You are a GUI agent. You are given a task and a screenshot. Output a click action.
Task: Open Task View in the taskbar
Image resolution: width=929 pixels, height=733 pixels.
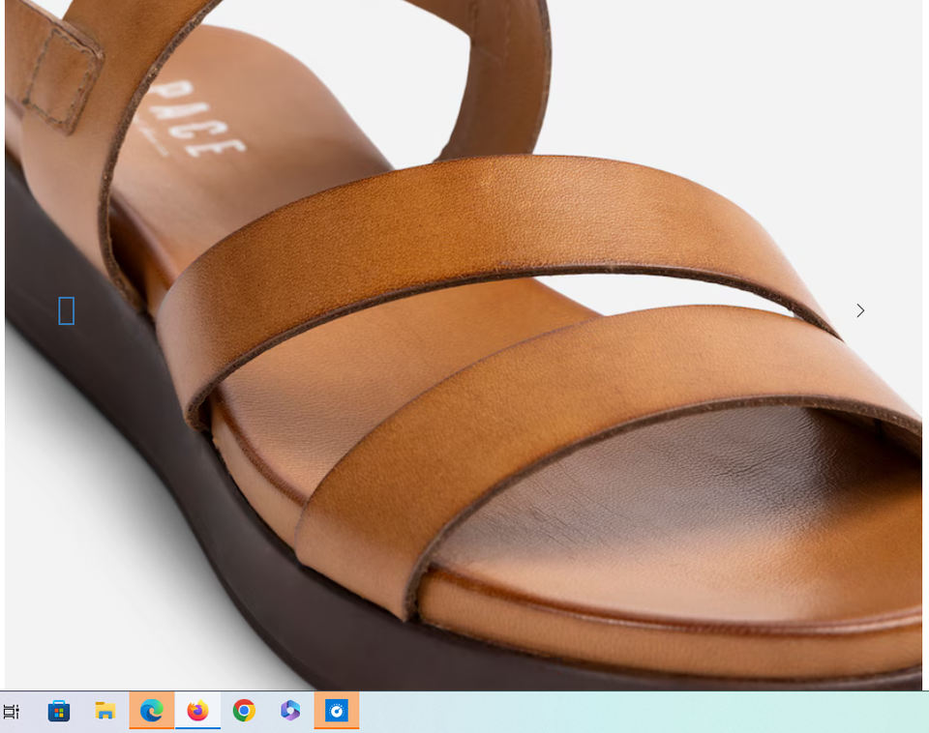(x=11, y=711)
